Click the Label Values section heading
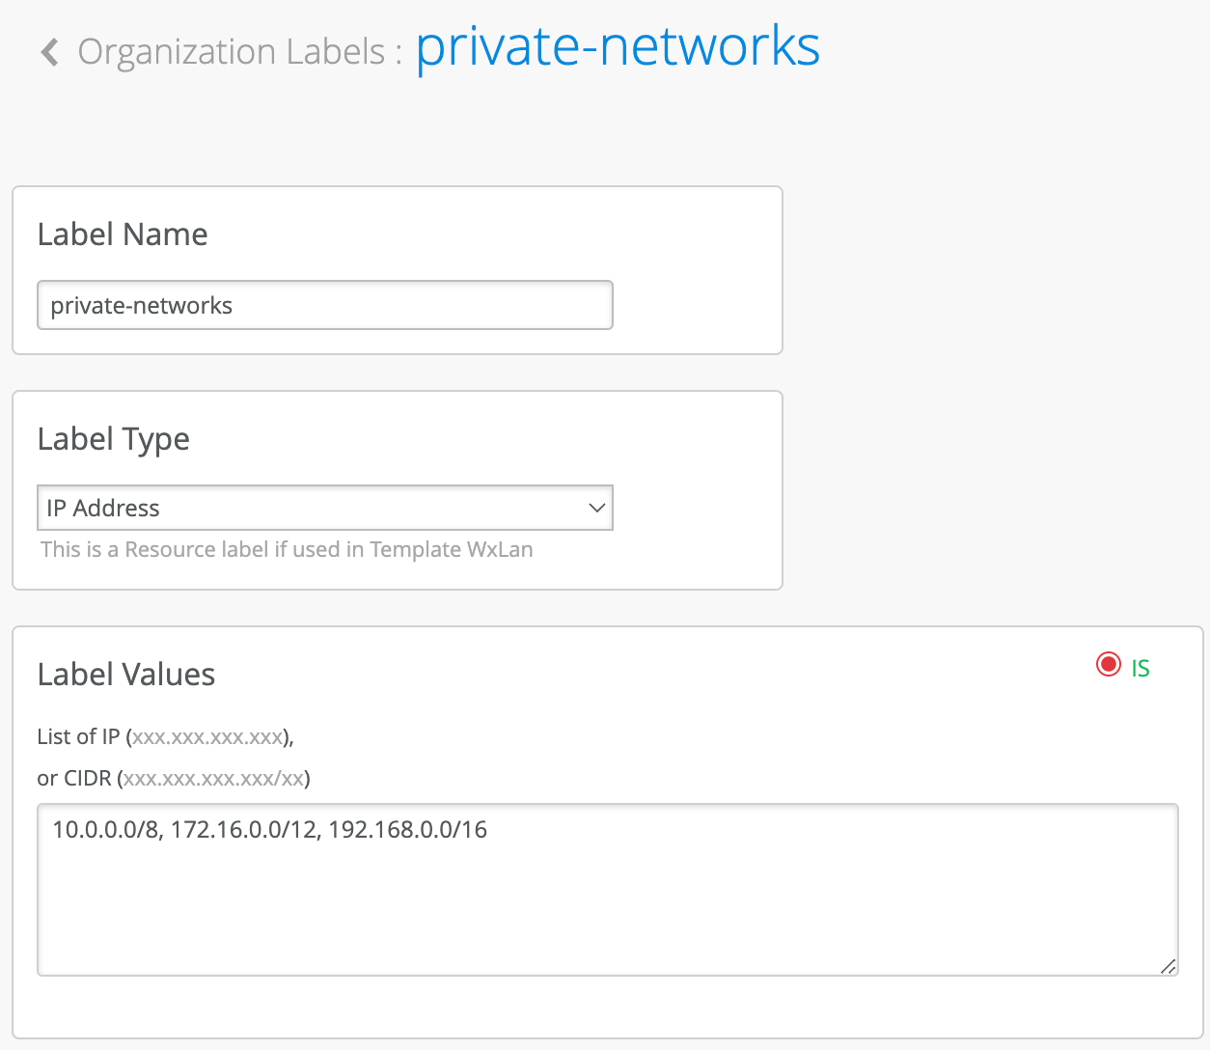The height and width of the screenshot is (1050, 1210). tap(126, 675)
